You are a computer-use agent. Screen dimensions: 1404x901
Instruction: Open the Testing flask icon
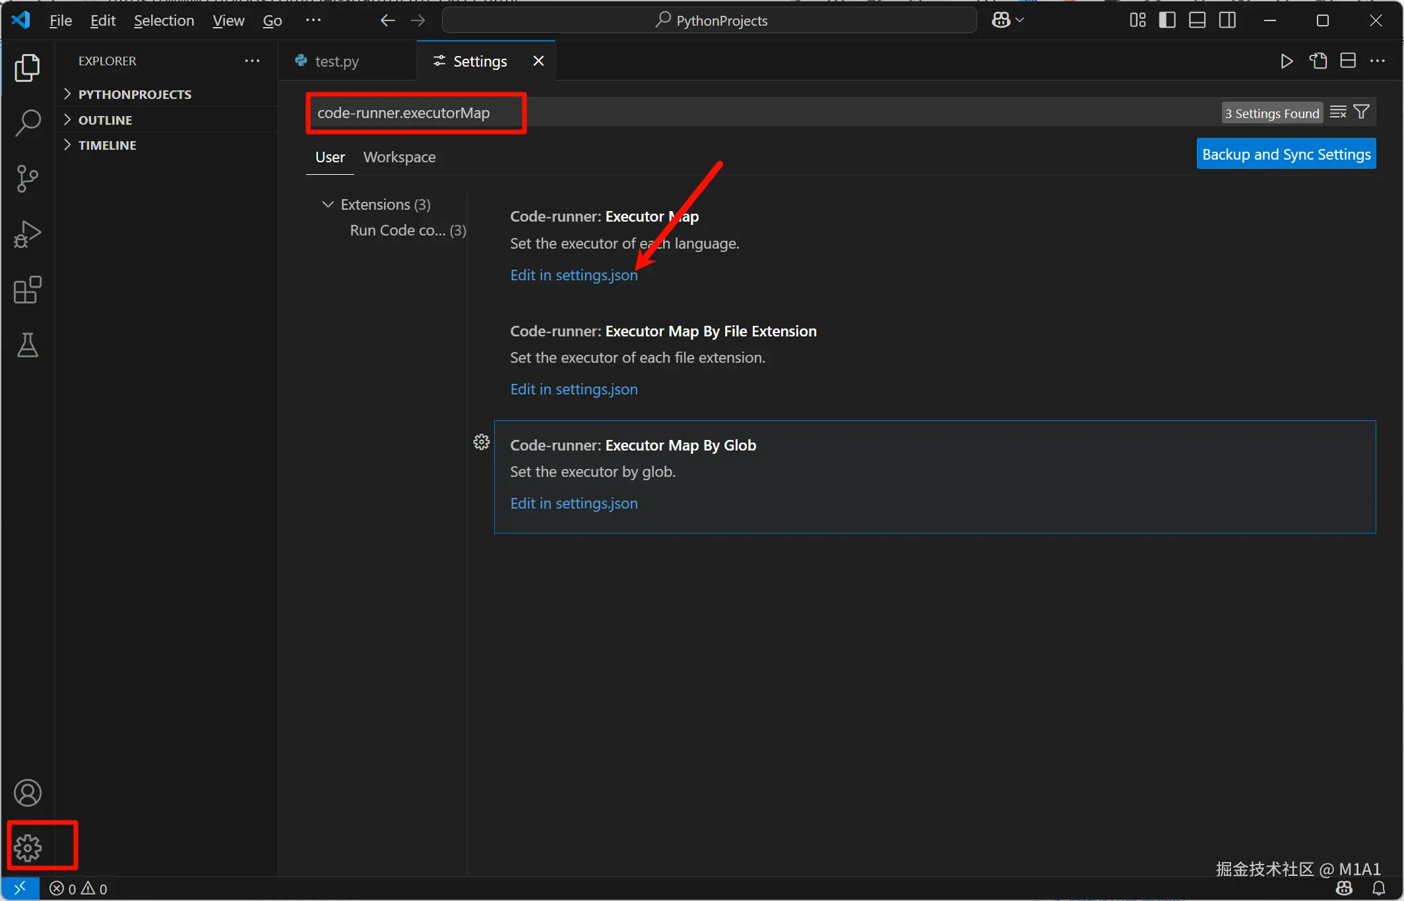pos(27,345)
